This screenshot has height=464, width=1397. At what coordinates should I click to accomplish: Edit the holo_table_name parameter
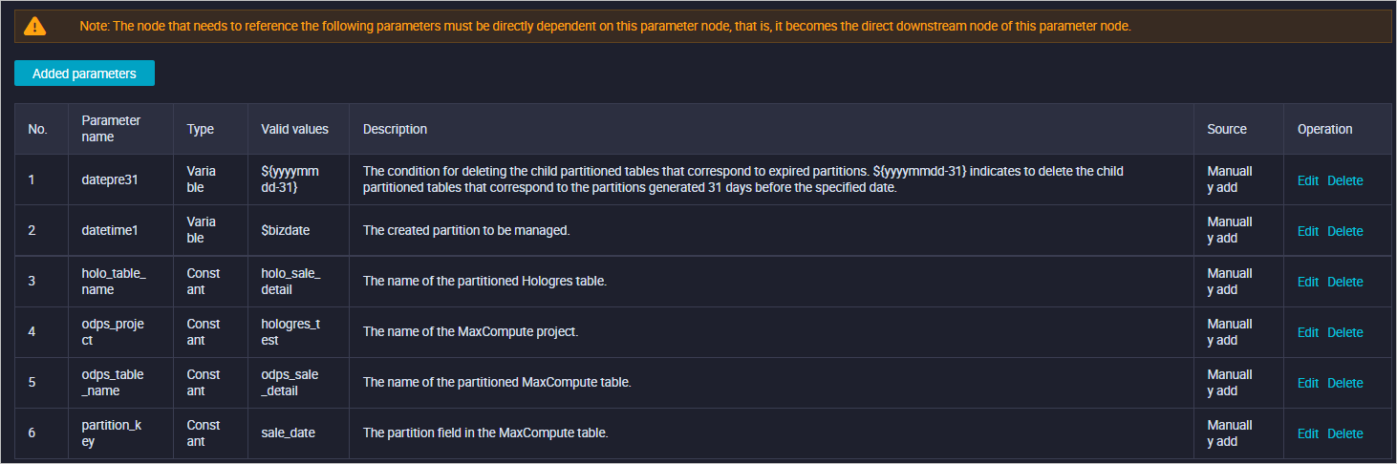(x=1307, y=282)
